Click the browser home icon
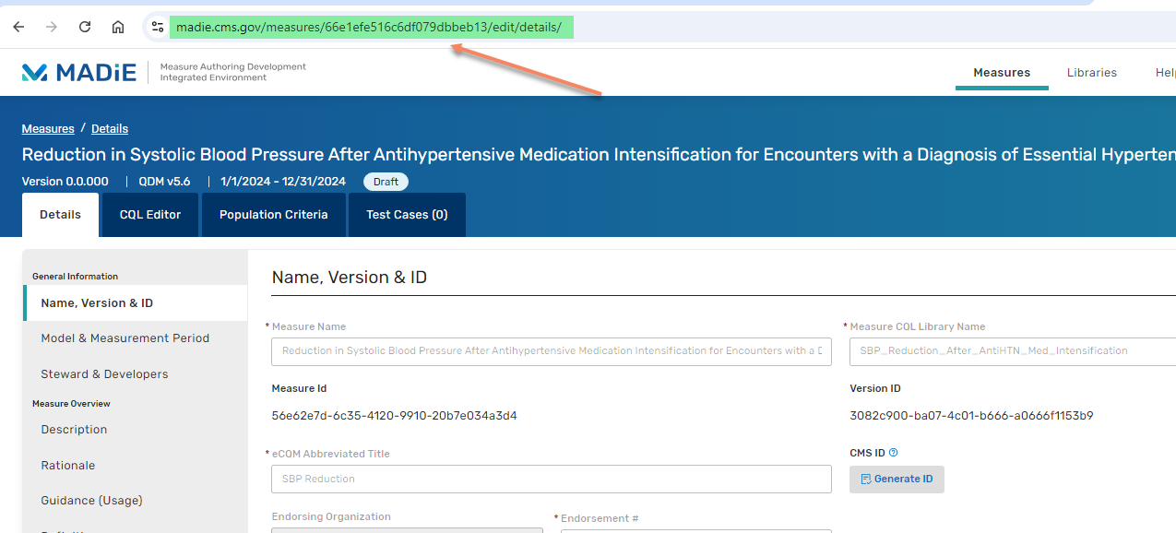Image resolution: width=1176 pixels, height=533 pixels. 118,27
